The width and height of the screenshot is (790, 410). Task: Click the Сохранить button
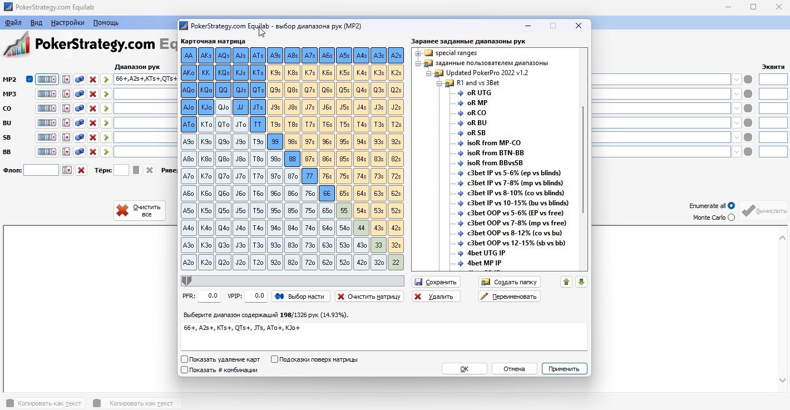tap(437, 282)
